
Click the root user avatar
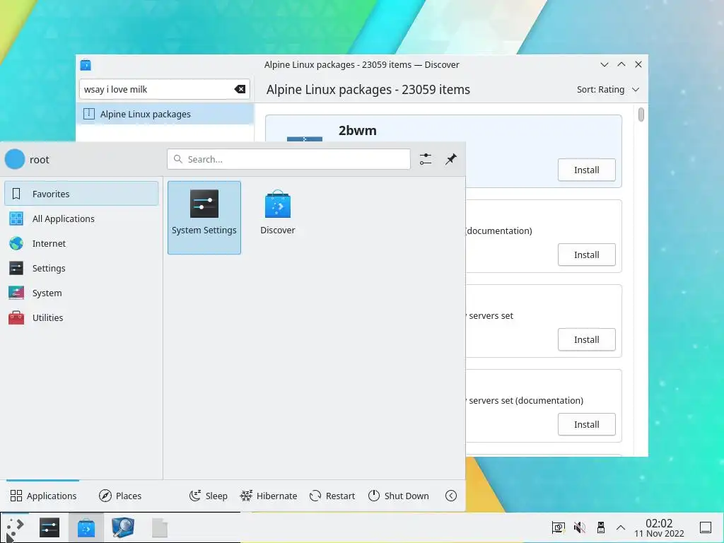tap(15, 159)
